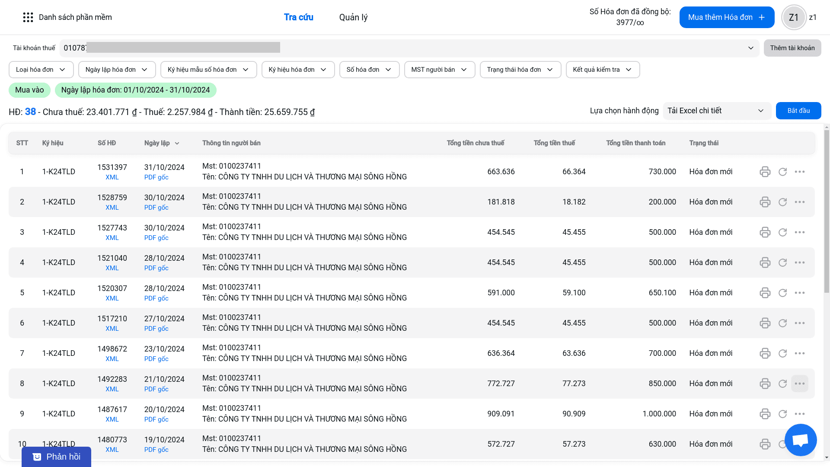830x467 pixels.
Task: Refresh invoice 1528759
Action: (x=782, y=202)
